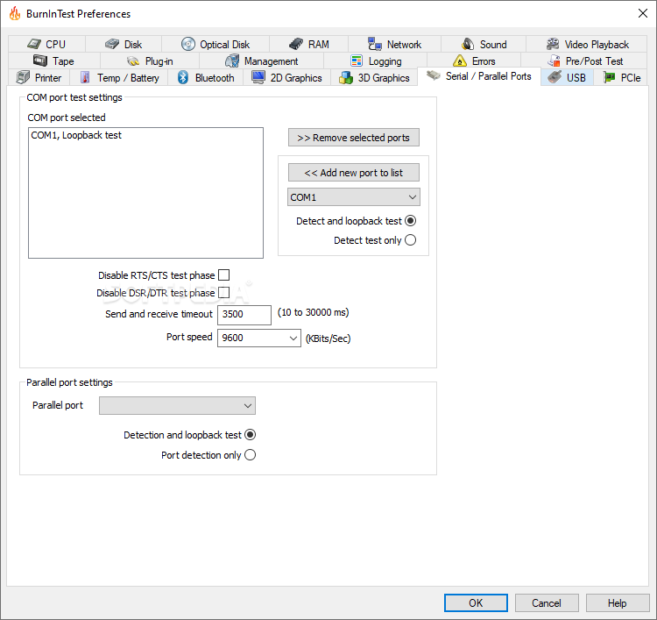Select COM1, Loopback test list entry

[145, 135]
